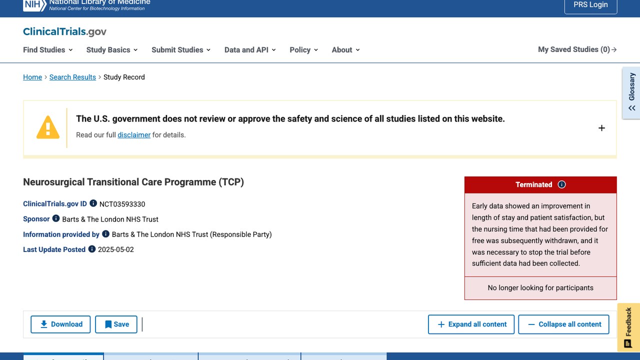Screen dimensions: 640x360
Task: Select the study ID NCT03593330 text
Action: pos(122,204)
